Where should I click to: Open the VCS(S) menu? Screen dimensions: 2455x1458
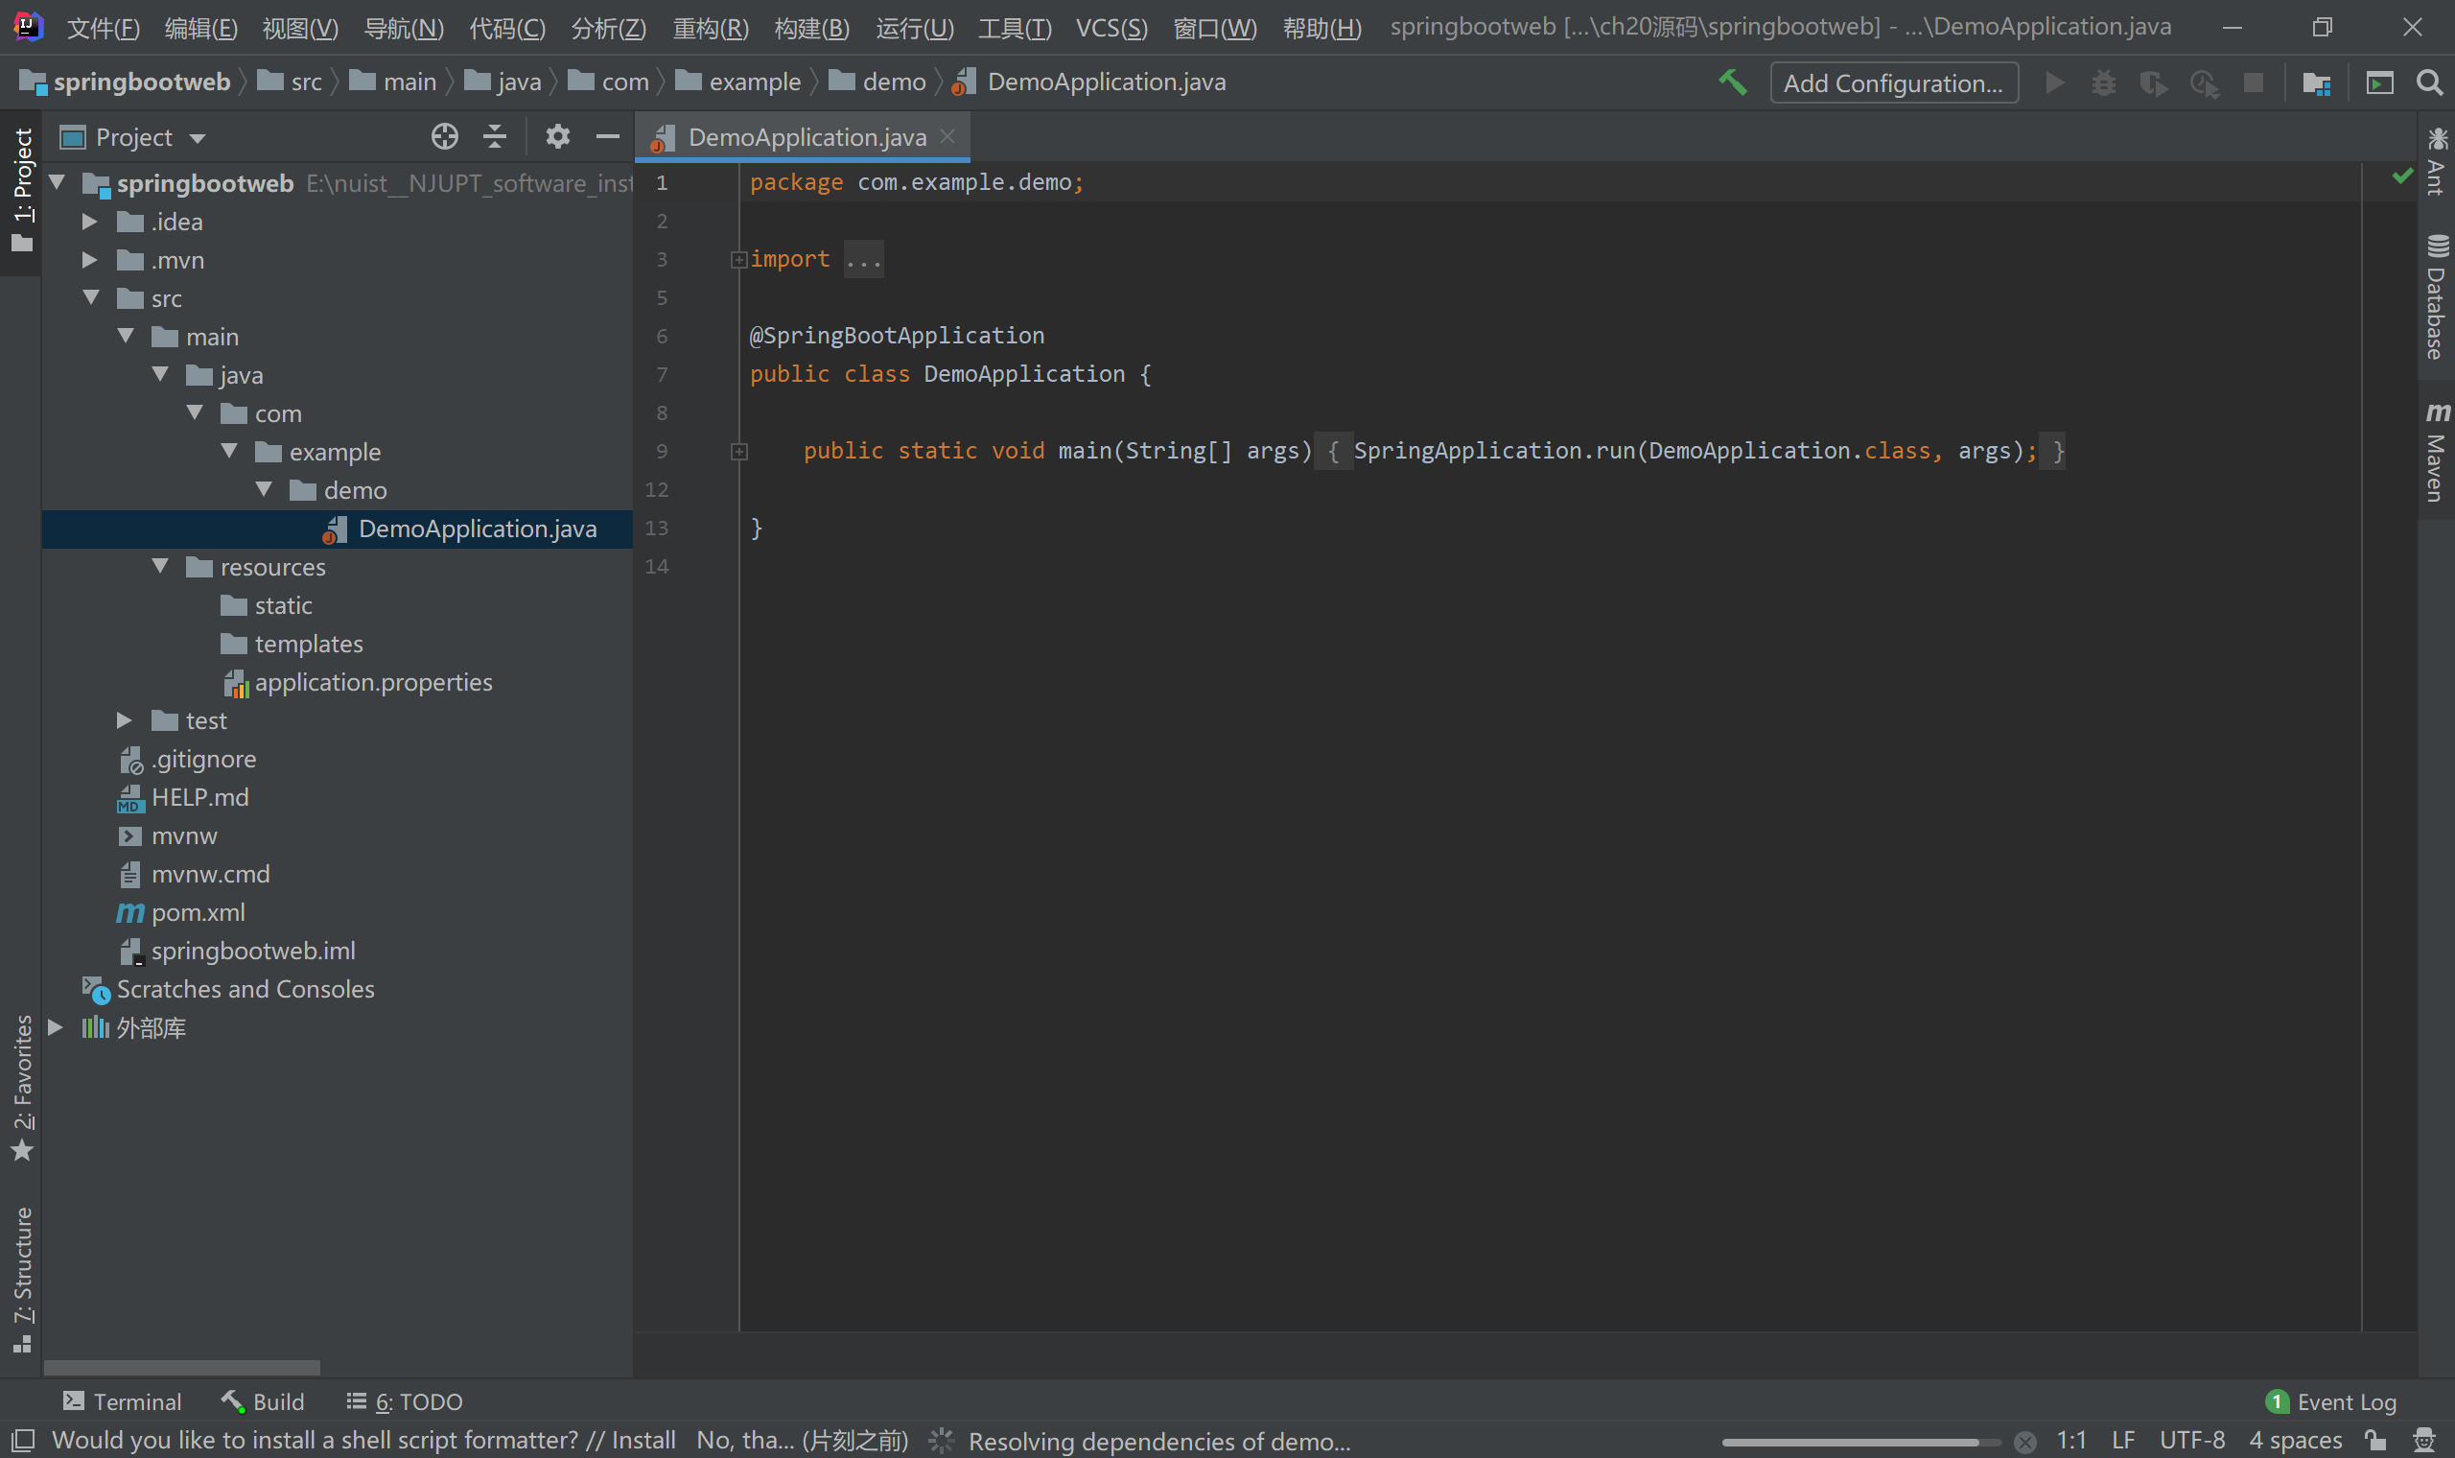(1111, 28)
